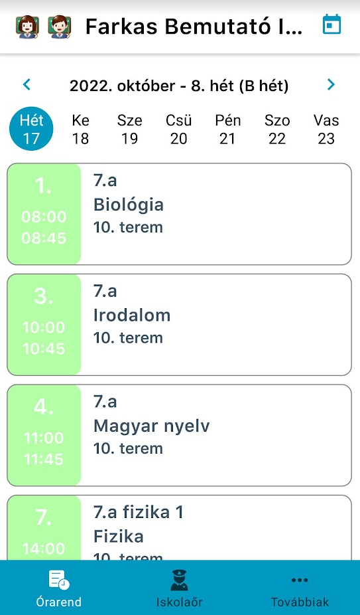Viewport: 360px width, 615px height.
Task: Open the Továbbiak three-dots icon
Action: coord(300,580)
